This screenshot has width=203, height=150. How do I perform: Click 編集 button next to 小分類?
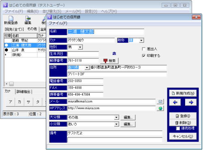[128, 124]
